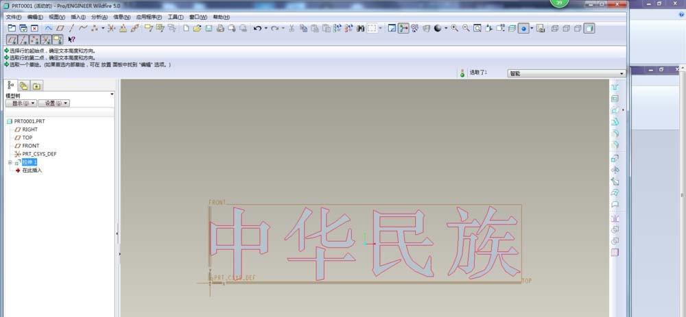Click the context help cursor icon

pos(72,39)
